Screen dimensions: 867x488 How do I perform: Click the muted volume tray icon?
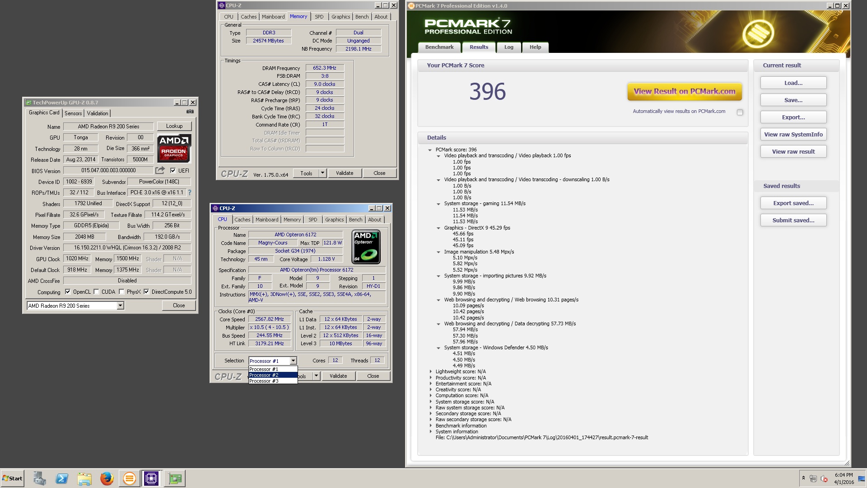[824, 479]
